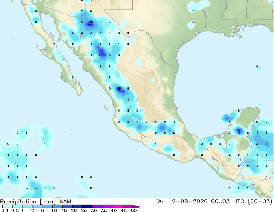Click the '11' precipitation value near Yucatan
This screenshot has height=212, width=274.
point(239,132)
